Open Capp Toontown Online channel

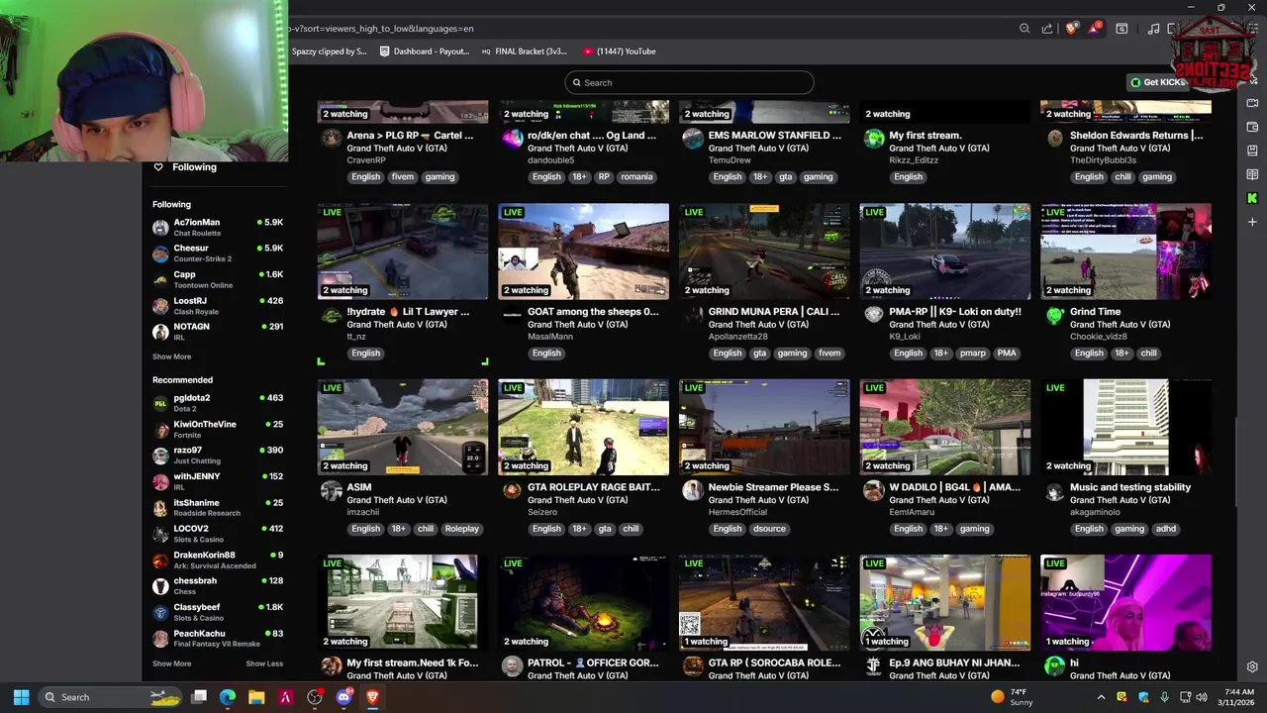pyautogui.click(x=218, y=279)
